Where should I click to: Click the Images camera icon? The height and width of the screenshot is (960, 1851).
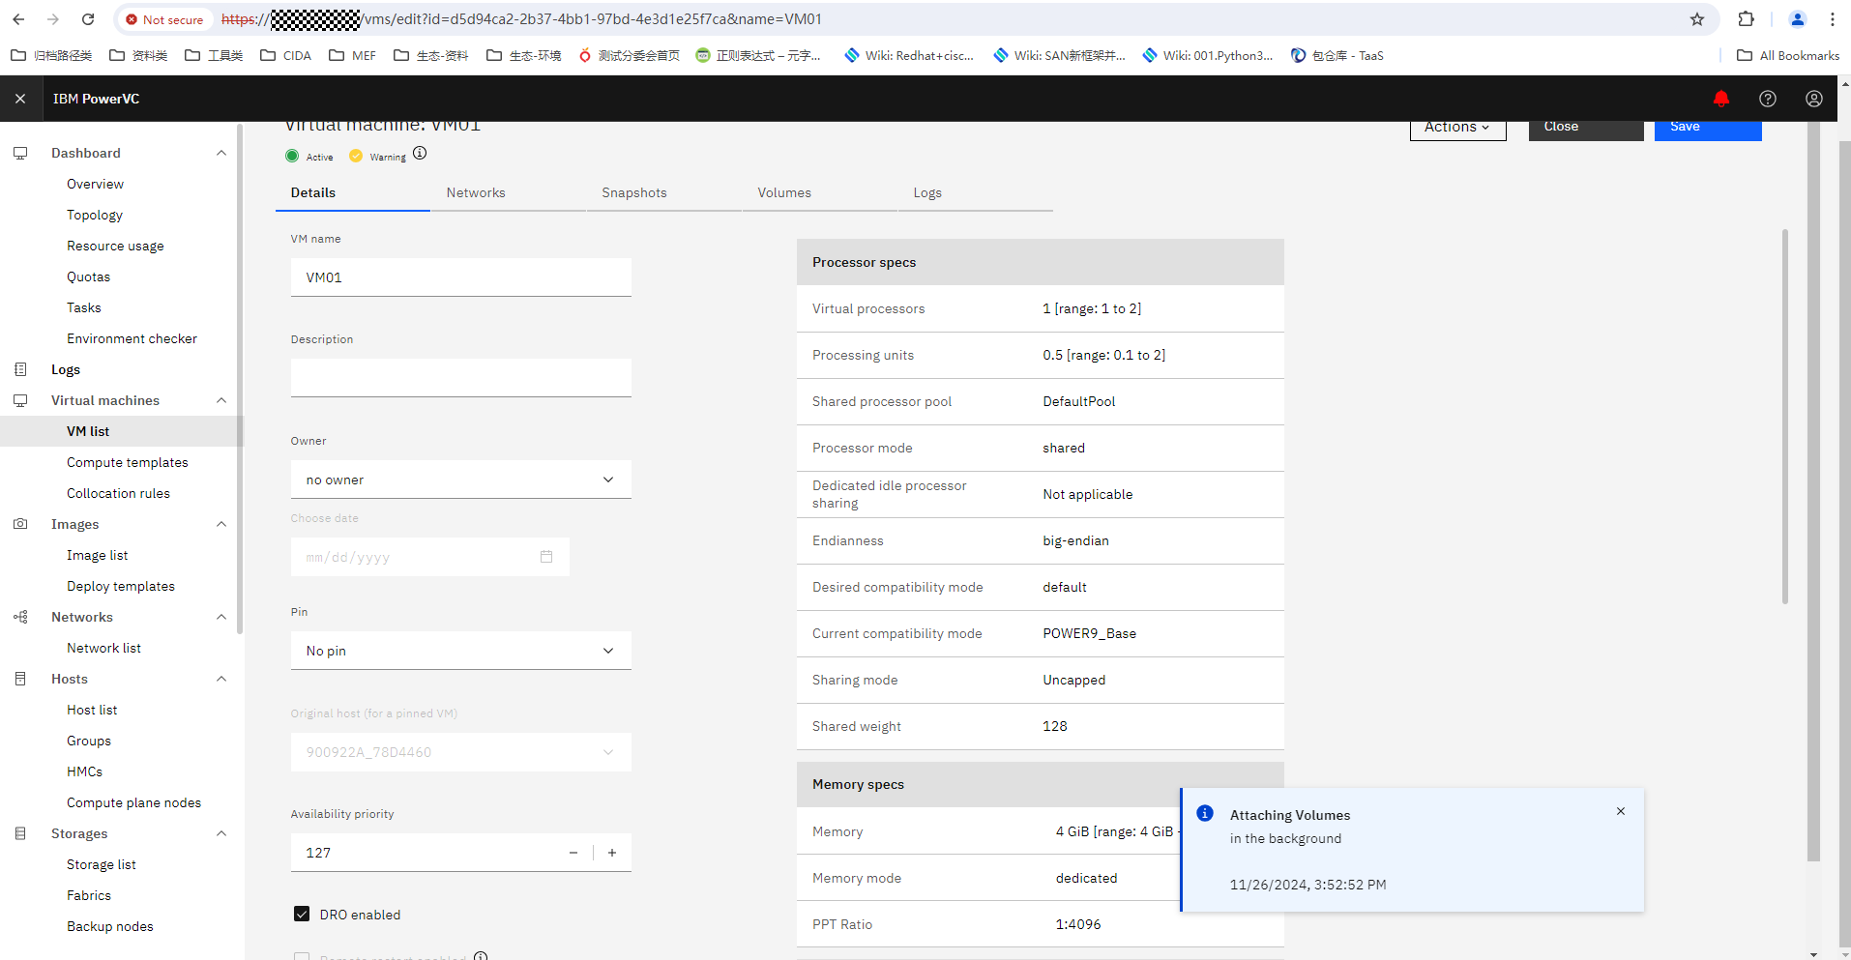tap(20, 524)
